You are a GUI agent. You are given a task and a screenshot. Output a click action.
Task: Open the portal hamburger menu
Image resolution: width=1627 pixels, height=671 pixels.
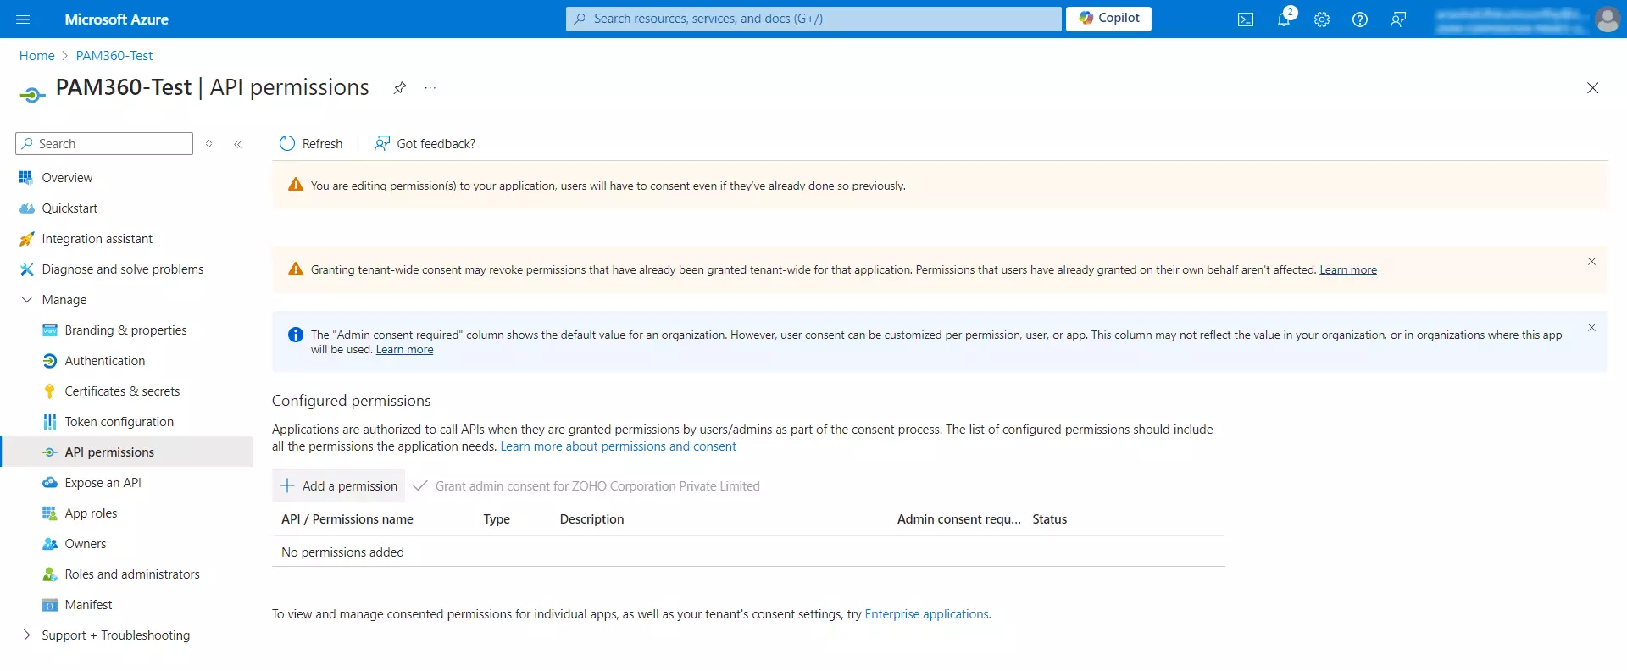tap(23, 19)
